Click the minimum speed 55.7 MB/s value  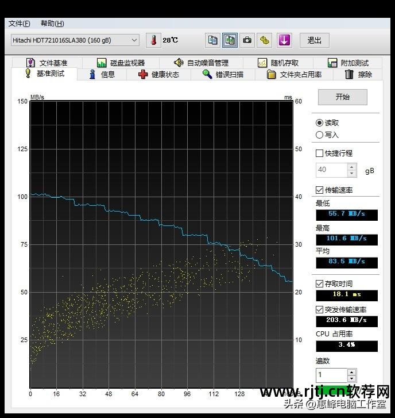click(x=347, y=215)
